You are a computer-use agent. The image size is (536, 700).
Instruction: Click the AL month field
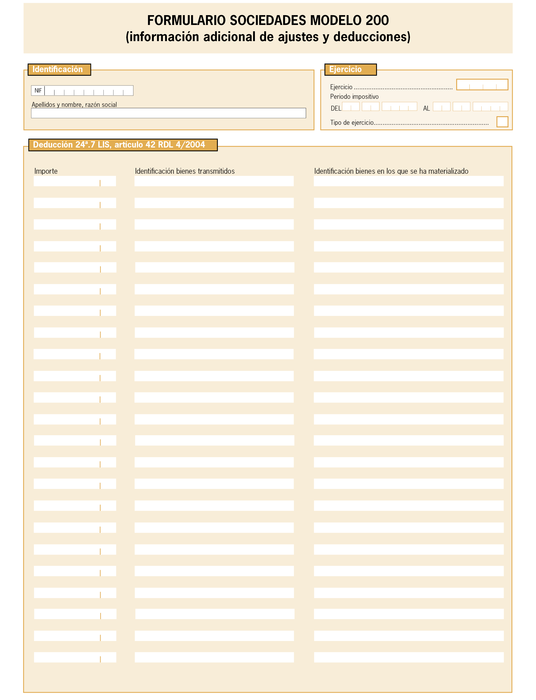[x=461, y=107]
